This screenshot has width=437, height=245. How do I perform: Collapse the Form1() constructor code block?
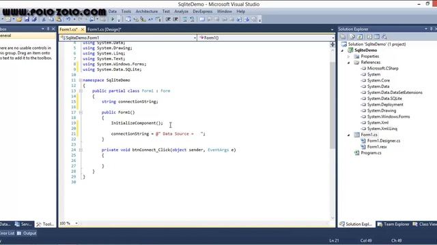point(81,112)
